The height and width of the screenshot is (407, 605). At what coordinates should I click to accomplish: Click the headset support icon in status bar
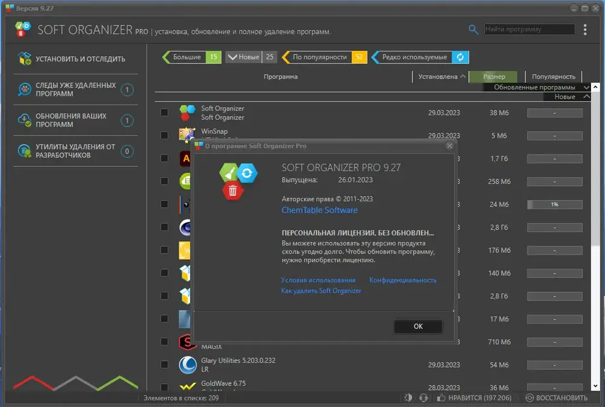point(423,398)
